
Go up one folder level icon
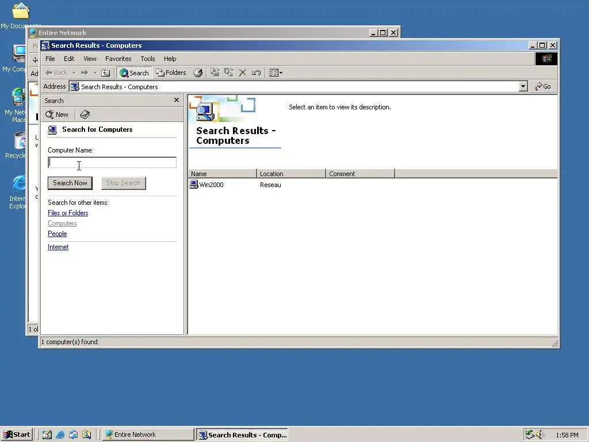pos(106,73)
